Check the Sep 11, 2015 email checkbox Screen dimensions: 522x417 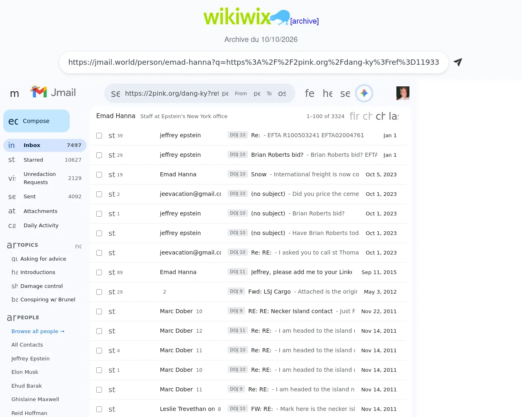[99, 272]
